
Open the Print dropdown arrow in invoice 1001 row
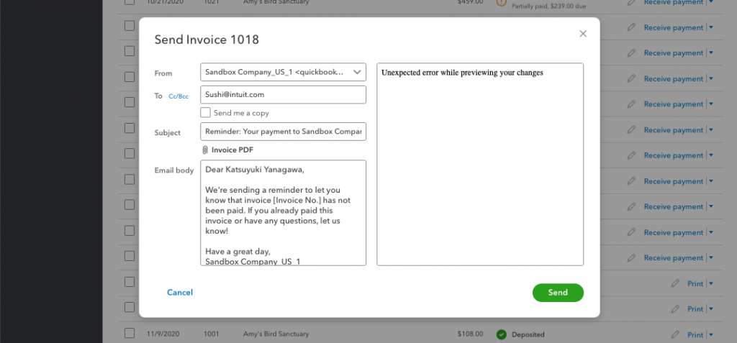710,334
